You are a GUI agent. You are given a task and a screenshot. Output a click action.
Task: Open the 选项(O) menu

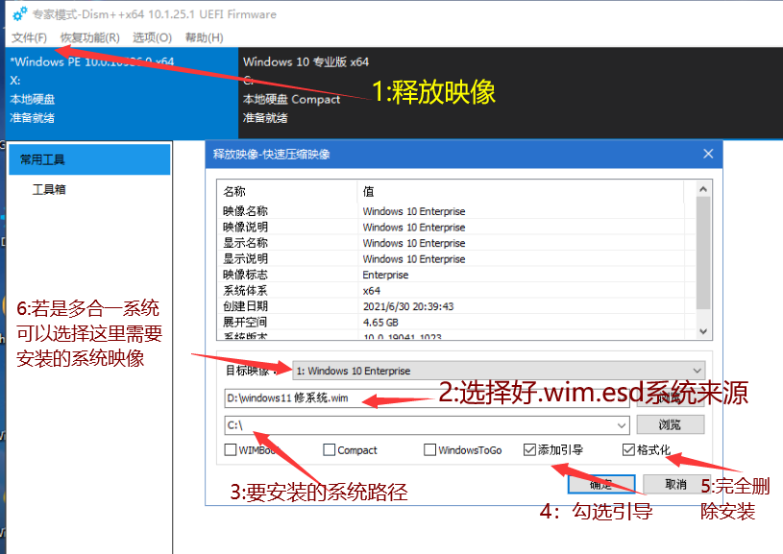[153, 37]
